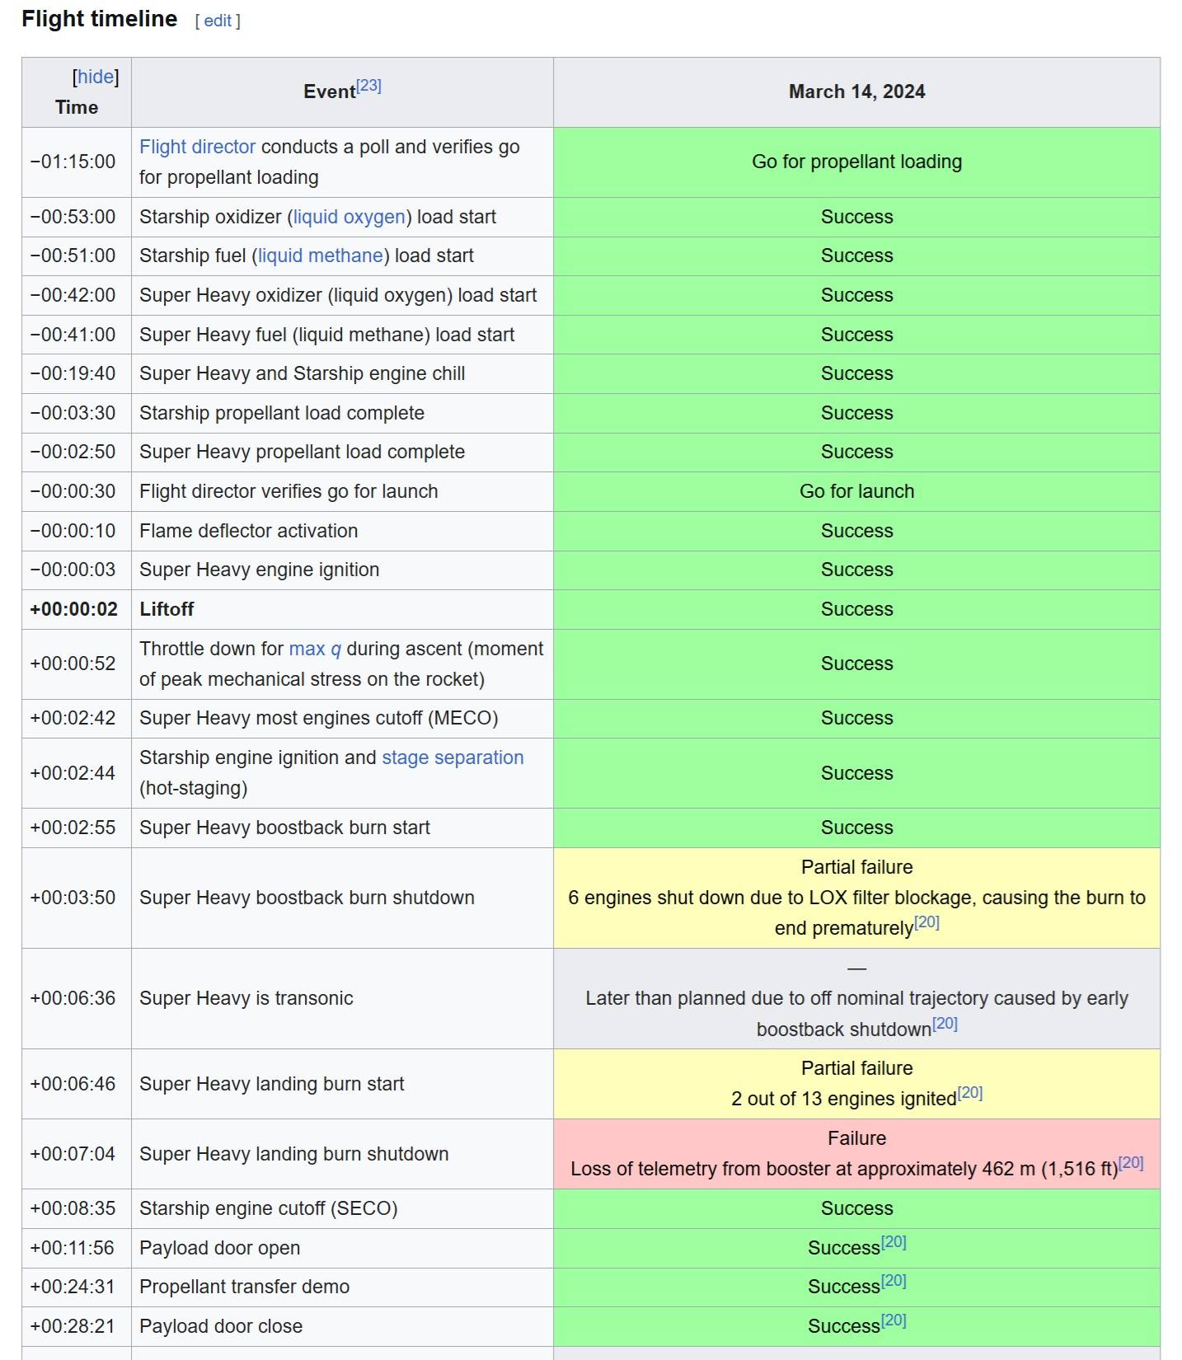Click the '+00:00:02' time cell

click(x=77, y=609)
